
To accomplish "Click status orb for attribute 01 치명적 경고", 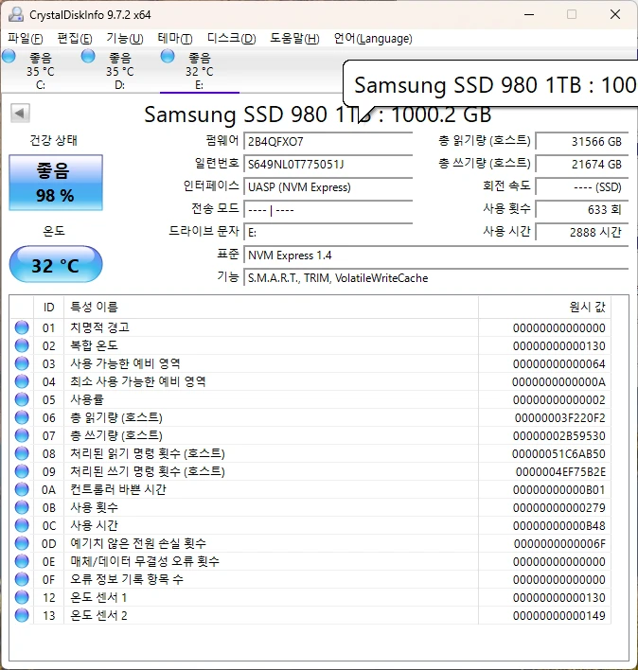I will [x=22, y=327].
